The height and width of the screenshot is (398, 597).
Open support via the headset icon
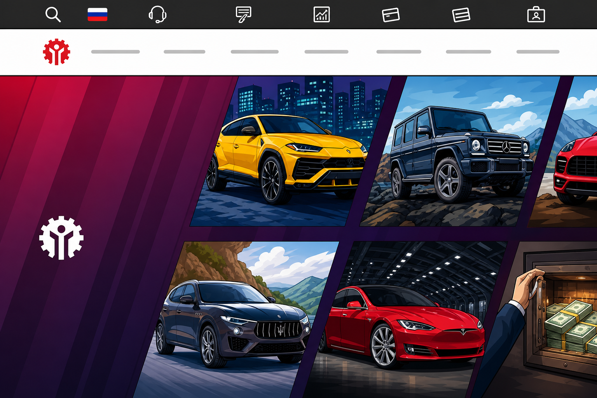pos(157,15)
